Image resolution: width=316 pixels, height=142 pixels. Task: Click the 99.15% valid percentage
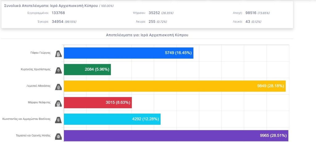70,22
